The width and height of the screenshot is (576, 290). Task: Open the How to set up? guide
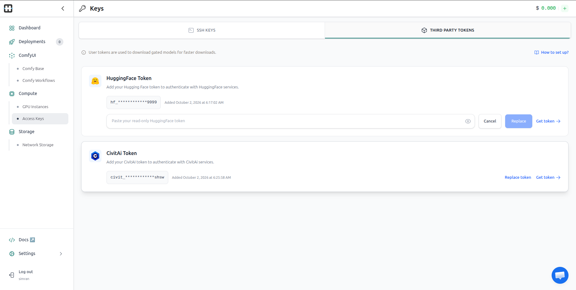[551, 52]
